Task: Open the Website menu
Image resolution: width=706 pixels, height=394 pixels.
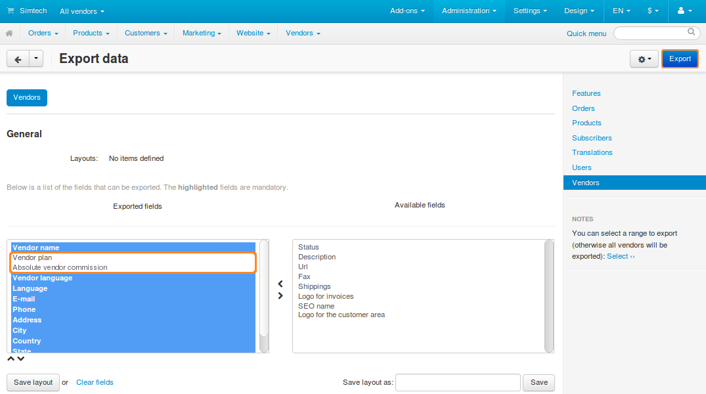Action: (x=254, y=33)
